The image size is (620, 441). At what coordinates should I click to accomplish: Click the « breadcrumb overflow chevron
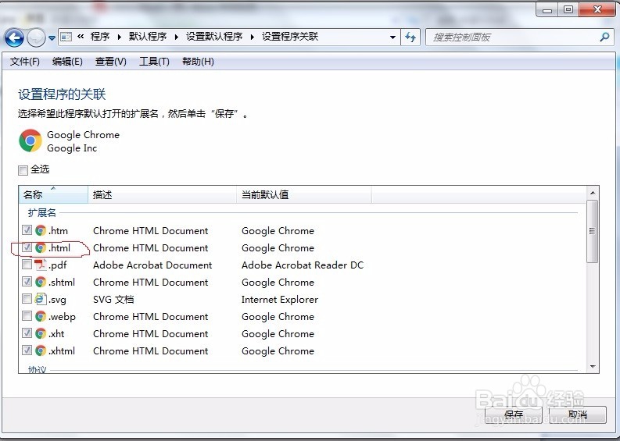click(81, 37)
